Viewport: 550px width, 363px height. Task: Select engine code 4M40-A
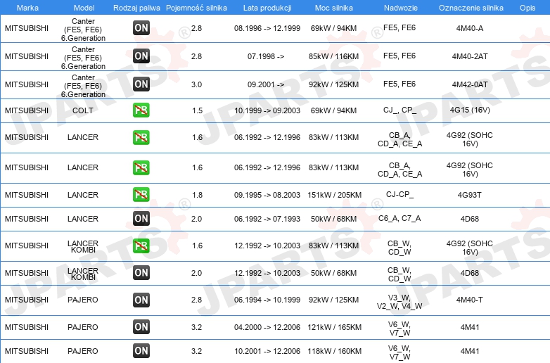click(x=470, y=28)
